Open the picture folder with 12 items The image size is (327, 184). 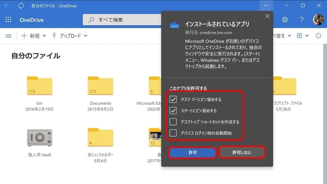click(x=155, y=137)
